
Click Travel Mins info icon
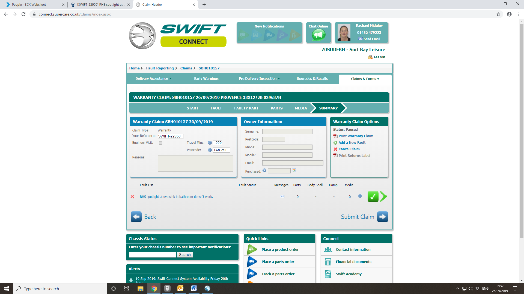pos(210,143)
